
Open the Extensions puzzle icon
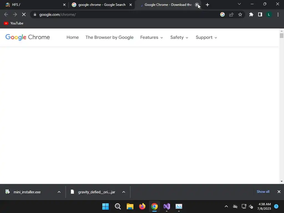[251, 14]
